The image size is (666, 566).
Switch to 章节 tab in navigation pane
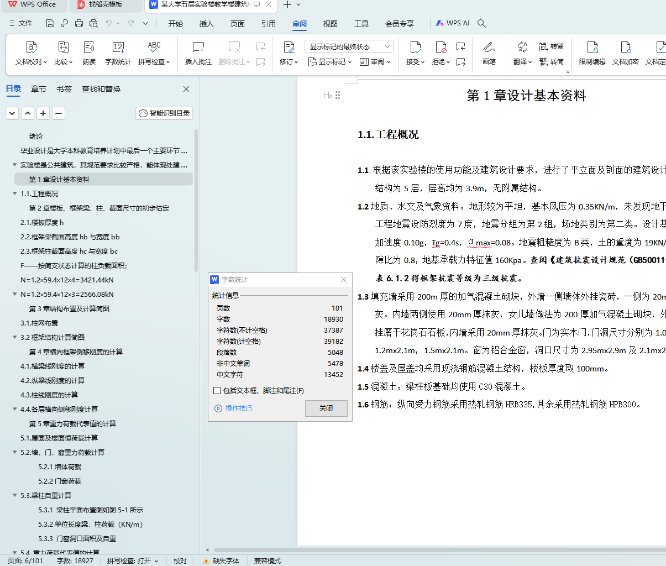(39, 89)
